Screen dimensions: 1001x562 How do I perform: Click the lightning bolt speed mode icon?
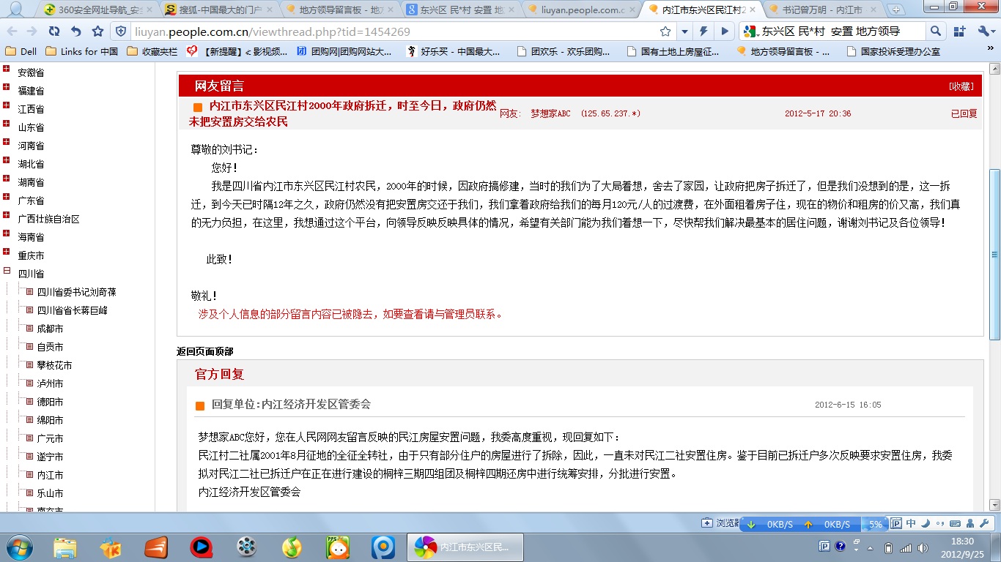(x=704, y=31)
